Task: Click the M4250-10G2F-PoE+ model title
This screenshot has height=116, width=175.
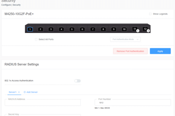Action: [19, 14]
